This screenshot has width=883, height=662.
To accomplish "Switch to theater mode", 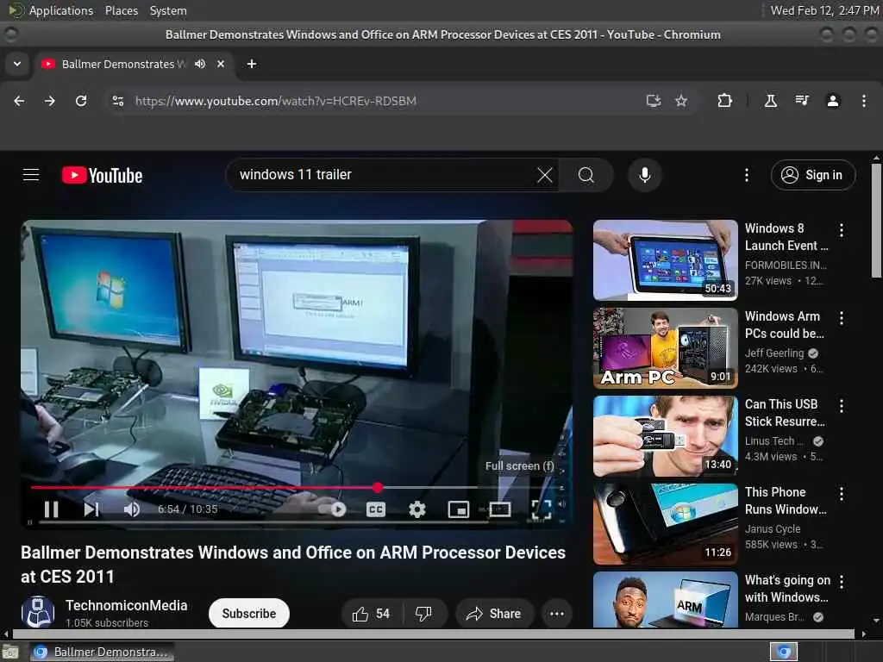I will [x=499, y=509].
